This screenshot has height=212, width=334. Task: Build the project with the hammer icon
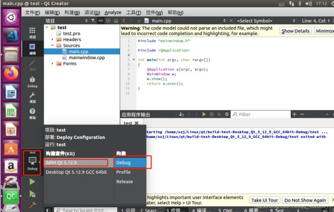pyautogui.click(x=32, y=205)
